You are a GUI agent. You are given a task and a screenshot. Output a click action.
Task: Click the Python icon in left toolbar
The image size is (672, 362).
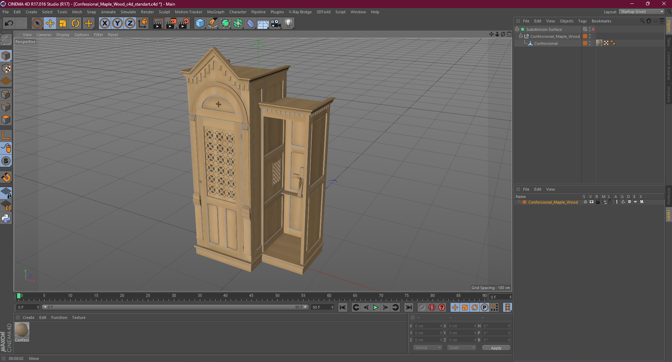(x=6, y=219)
